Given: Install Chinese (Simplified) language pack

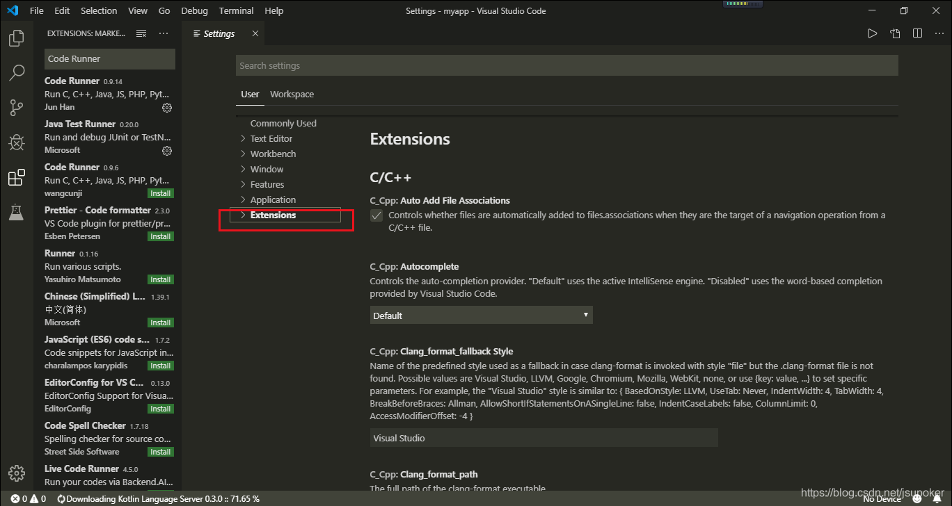Looking at the screenshot, I should click(161, 323).
